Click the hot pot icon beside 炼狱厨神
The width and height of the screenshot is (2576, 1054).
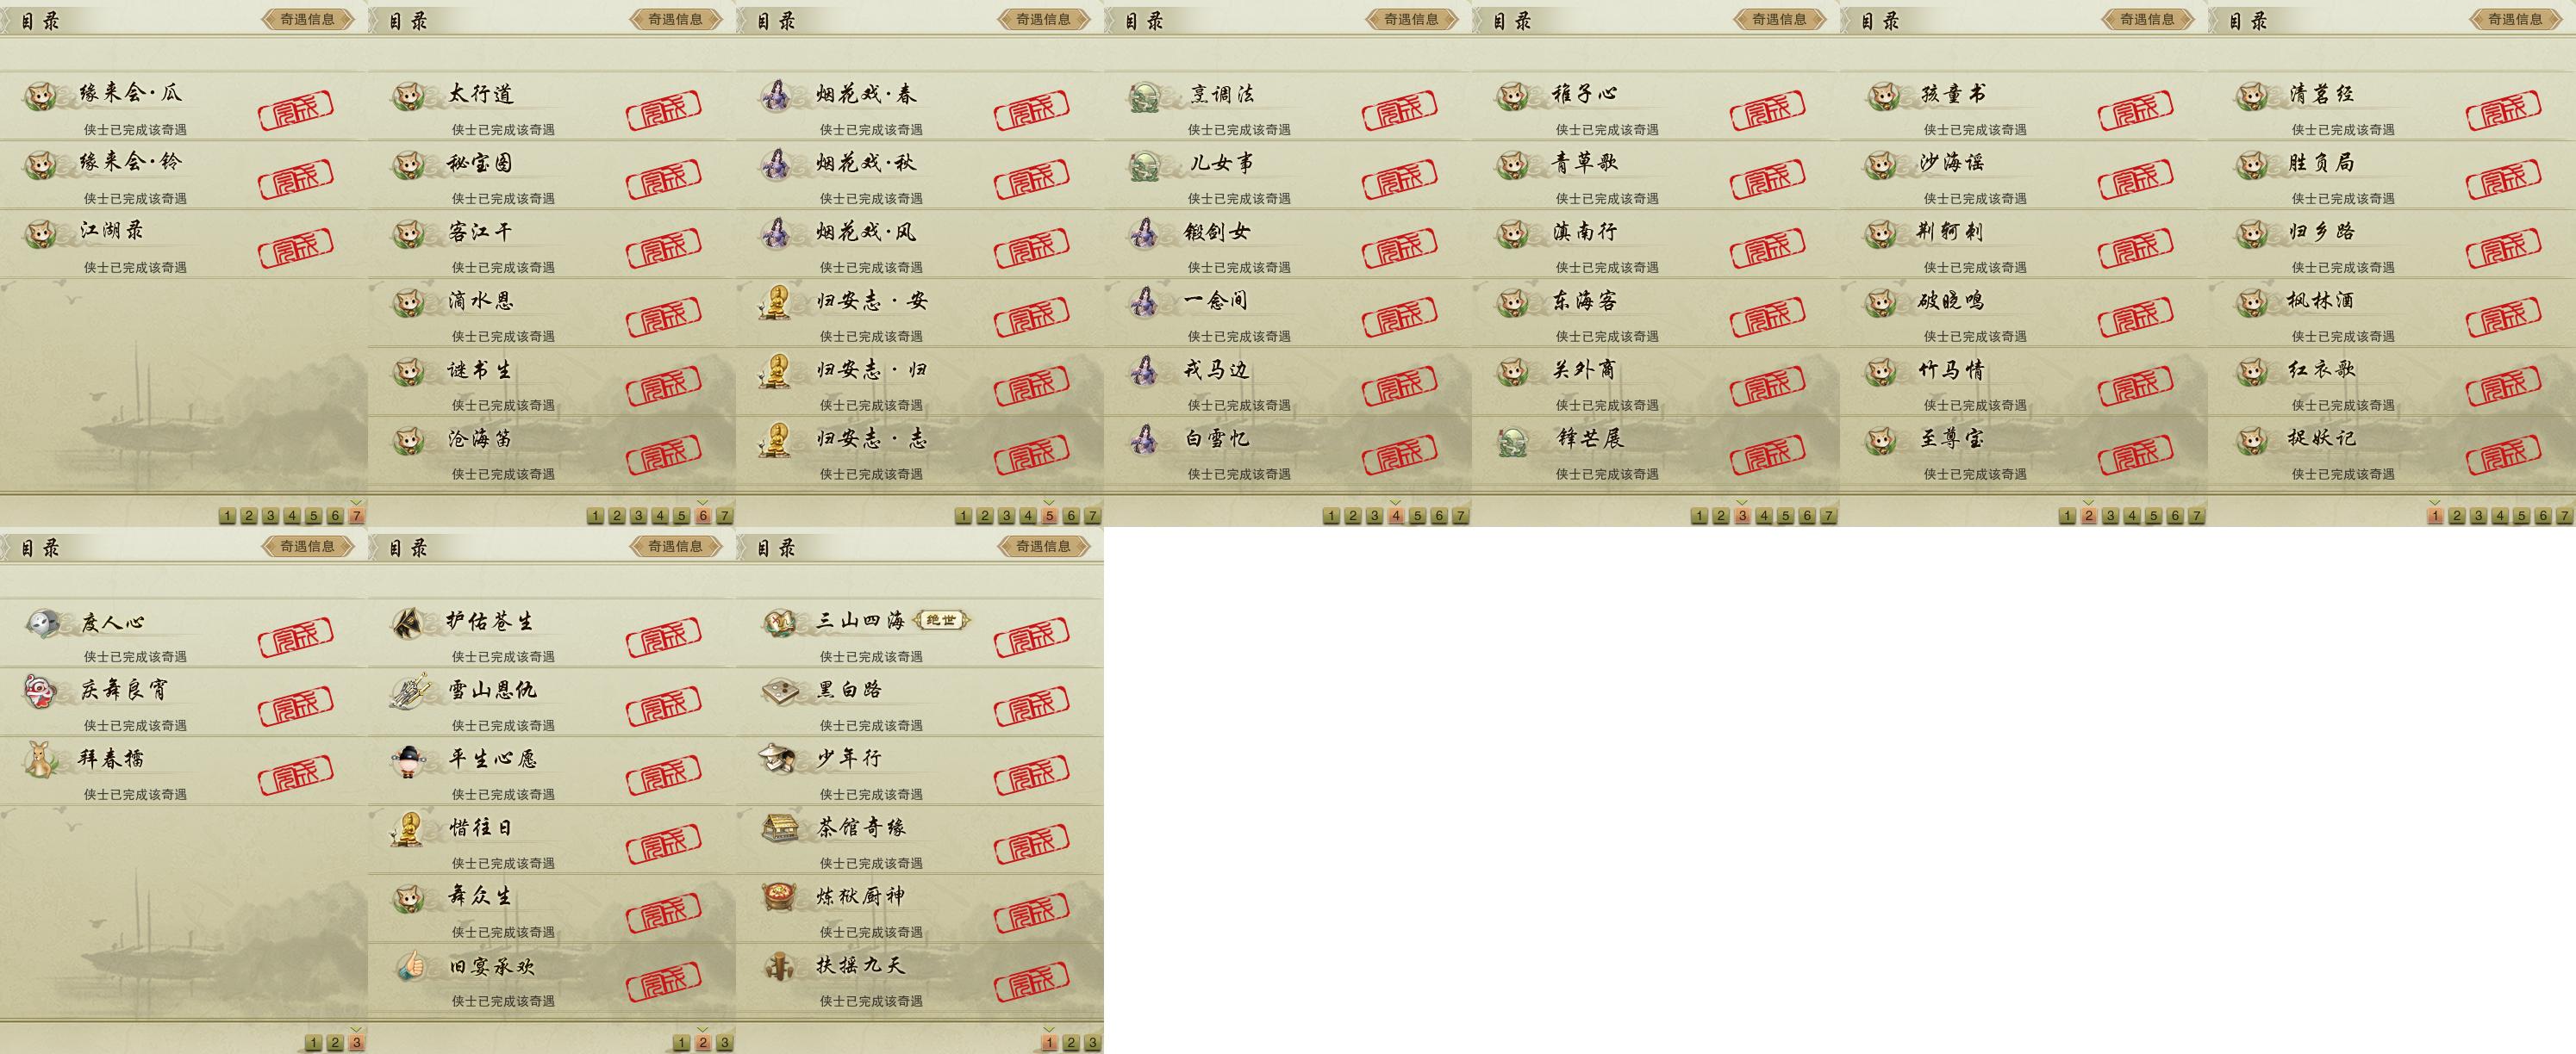tap(778, 897)
